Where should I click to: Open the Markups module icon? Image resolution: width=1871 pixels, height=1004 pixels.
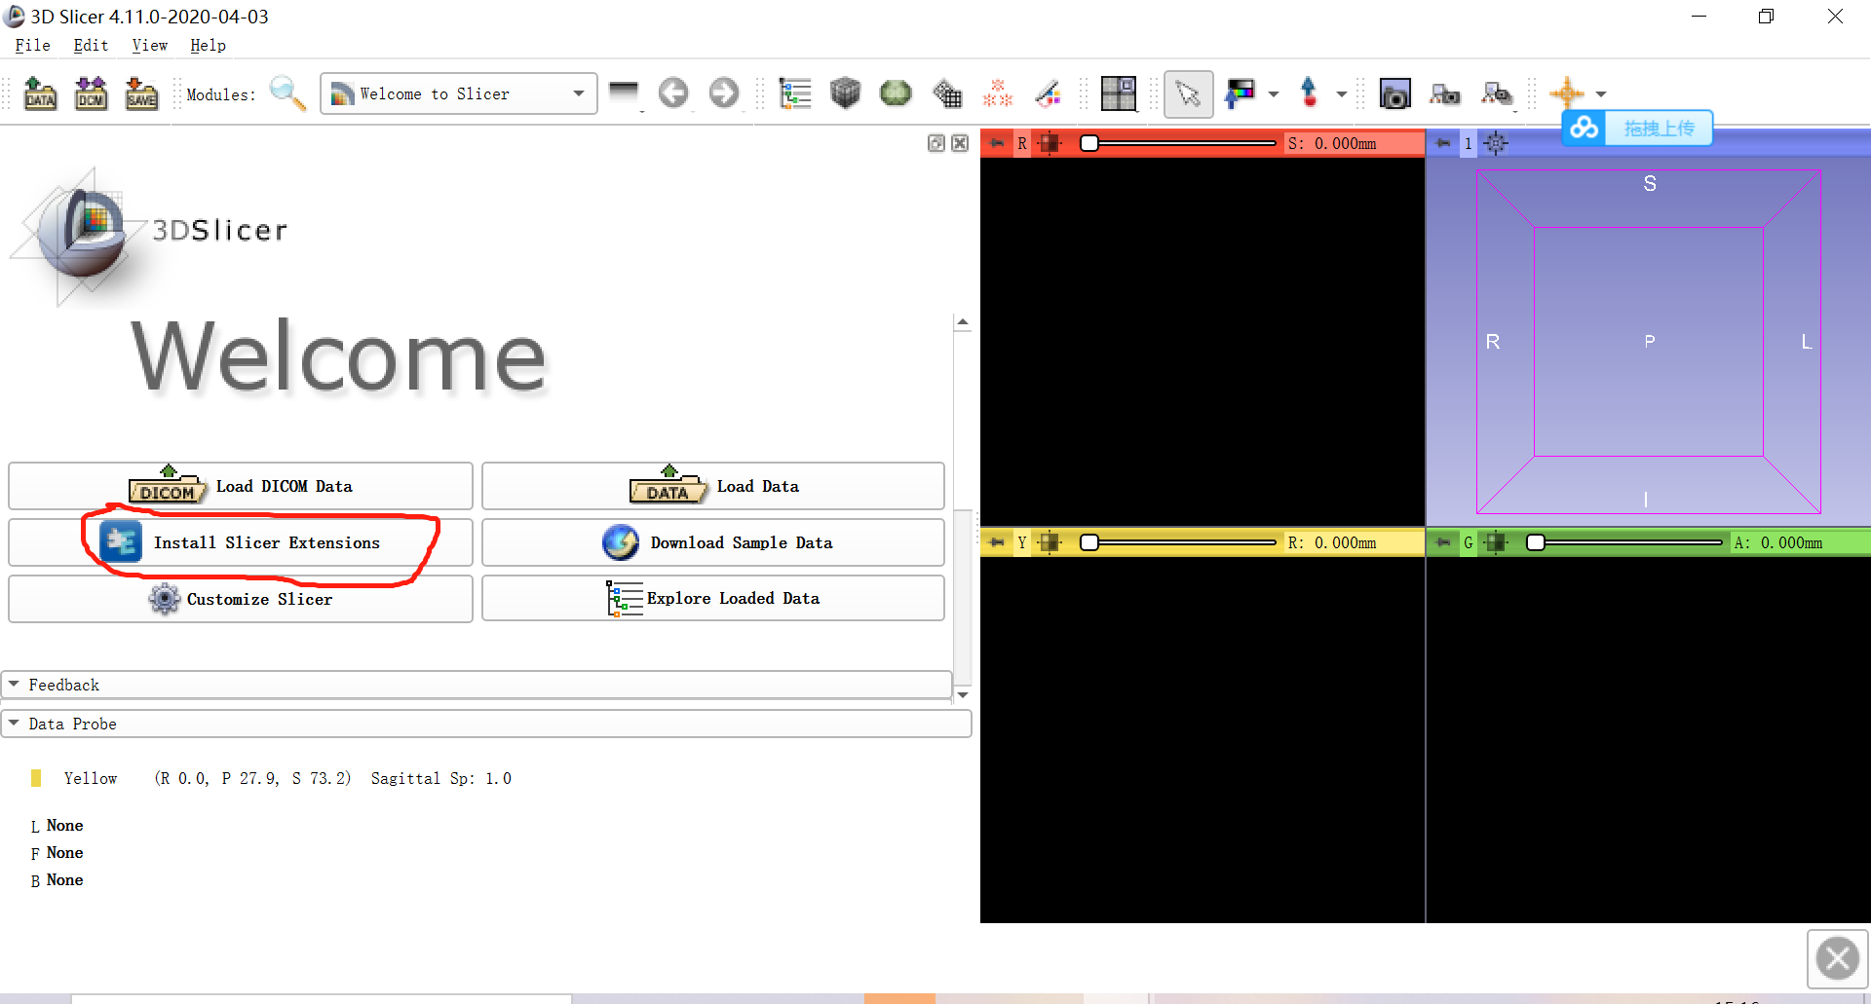[997, 93]
